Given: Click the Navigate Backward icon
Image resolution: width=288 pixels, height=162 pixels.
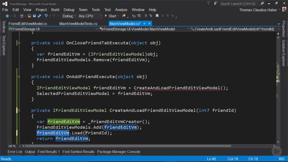Looking at the screenshot, I should click(x=7, y=16).
